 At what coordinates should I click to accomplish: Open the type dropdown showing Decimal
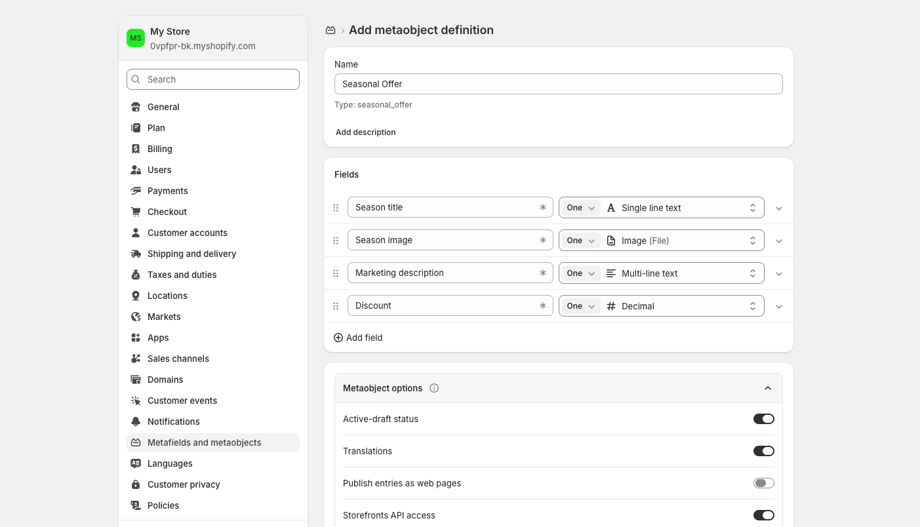tap(682, 306)
